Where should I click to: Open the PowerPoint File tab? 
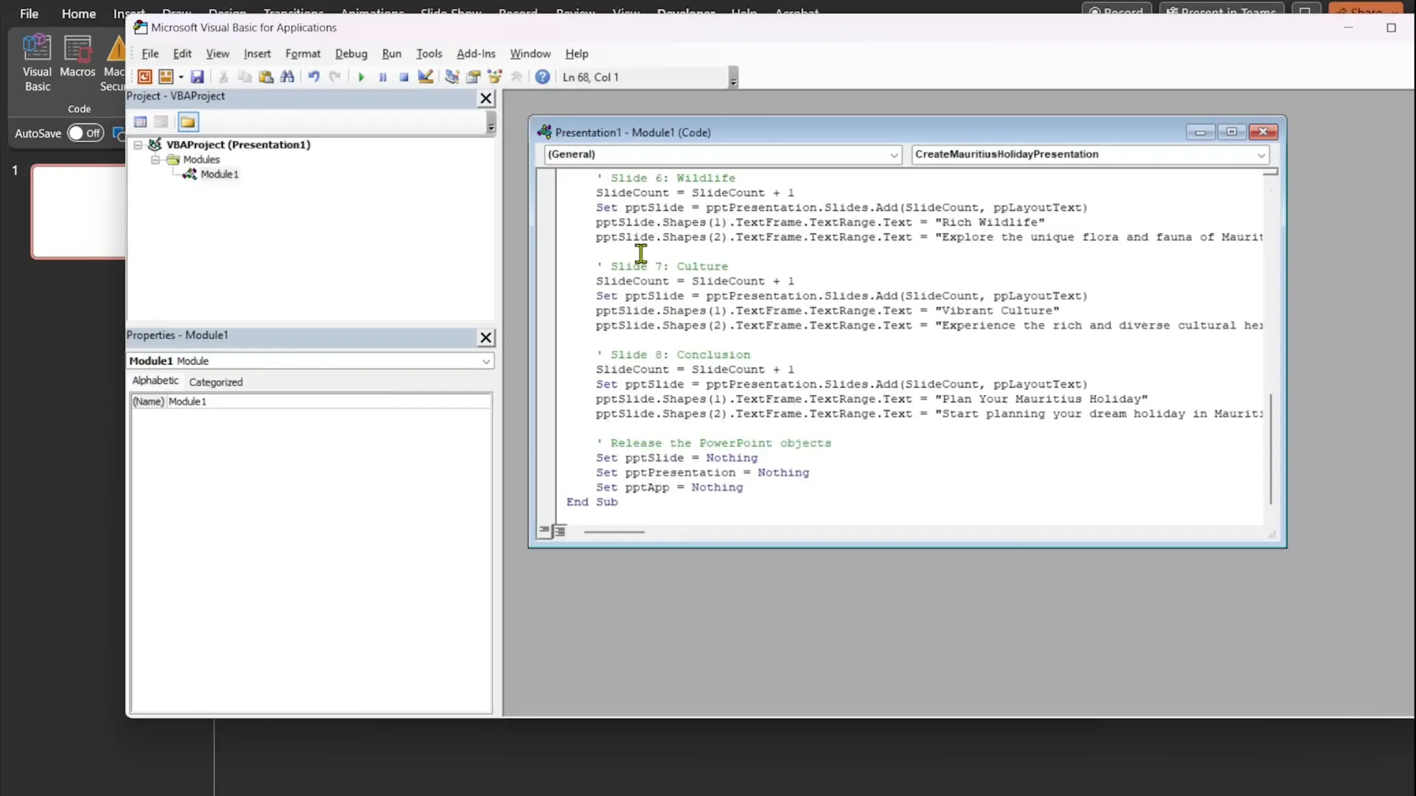tap(29, 13)
